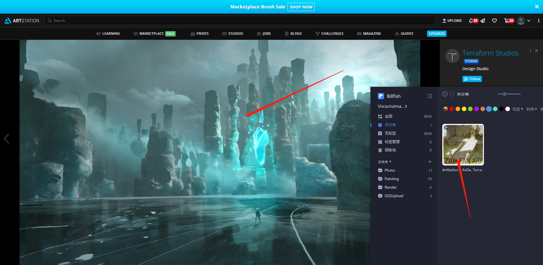Open the messages paper plane icon
The width and height of the screenshot is (543, 265).
483,21
